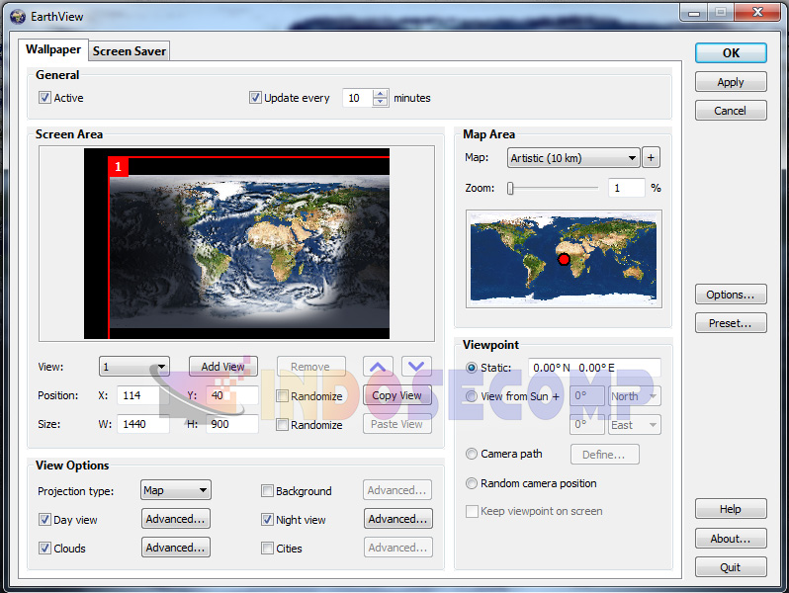
Task: Switch to the Screen Saver tab
Action: pos(130,51)
